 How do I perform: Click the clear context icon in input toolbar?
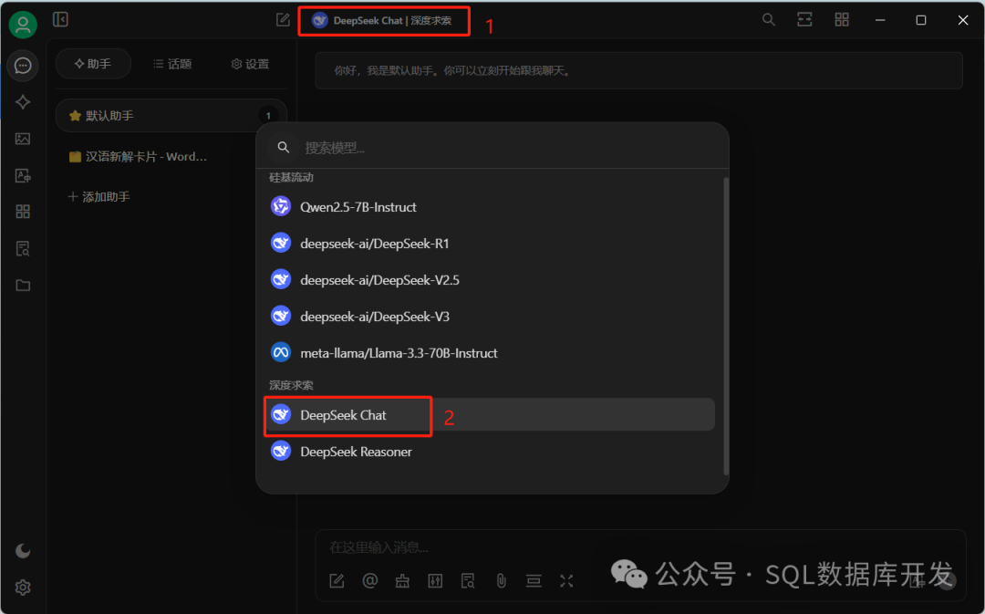[534, 580]
